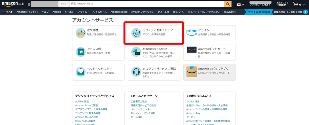Expand the アカウント&リスト dropdown
The width and height of the screenshot is (309, 125).
(x=272, y=5)
